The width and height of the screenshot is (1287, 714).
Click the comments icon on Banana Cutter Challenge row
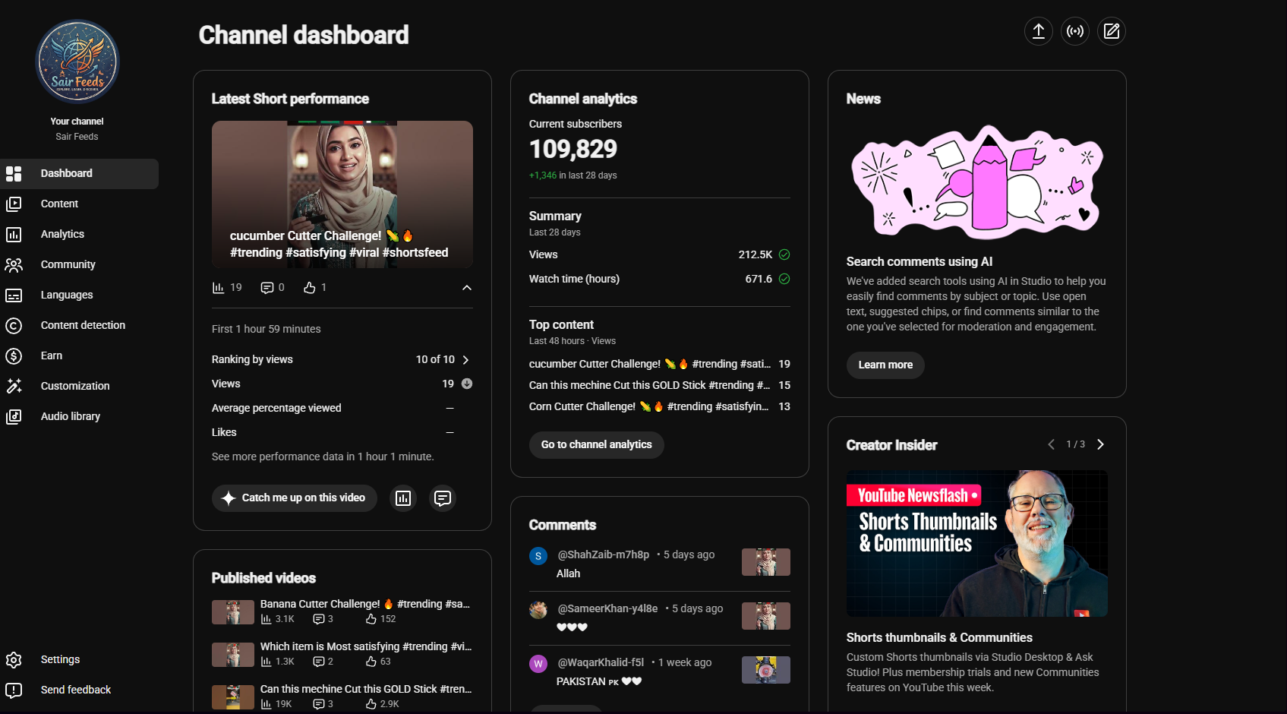pyautogui.click(x=319, y=619)
